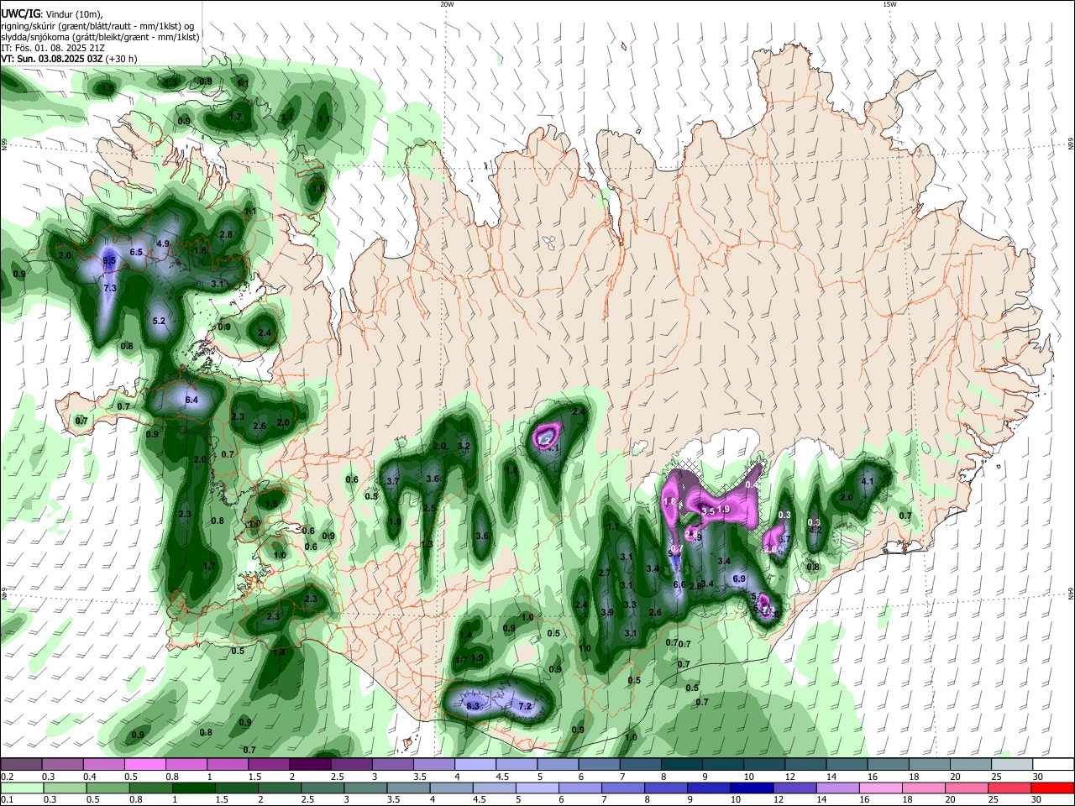Click the 7.3 precipitation value on the map
Image resolution: width=1075 pixels, height=806 pixels.
[109, 288]
